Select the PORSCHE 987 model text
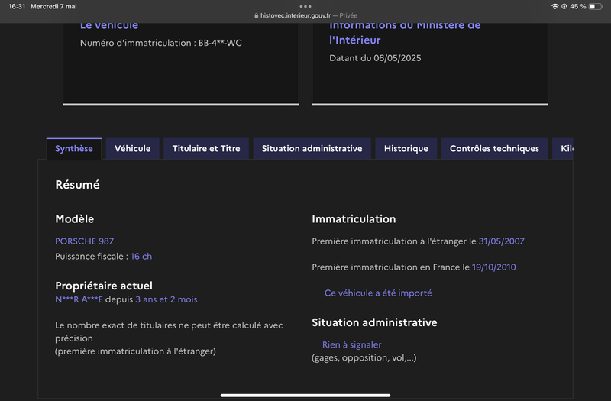Viewport: 611px width, 401px height. [85, 241]
